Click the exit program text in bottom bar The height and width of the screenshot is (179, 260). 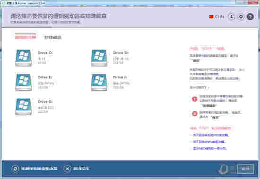click(81, 169)
